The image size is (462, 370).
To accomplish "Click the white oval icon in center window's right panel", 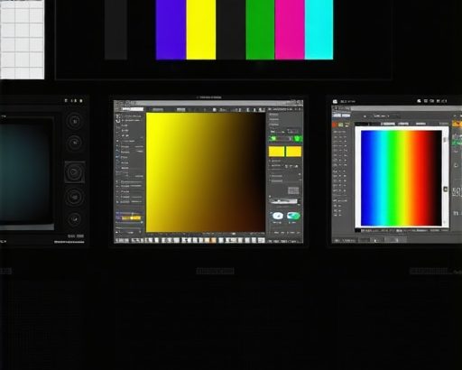I will [x=277, y=216].
